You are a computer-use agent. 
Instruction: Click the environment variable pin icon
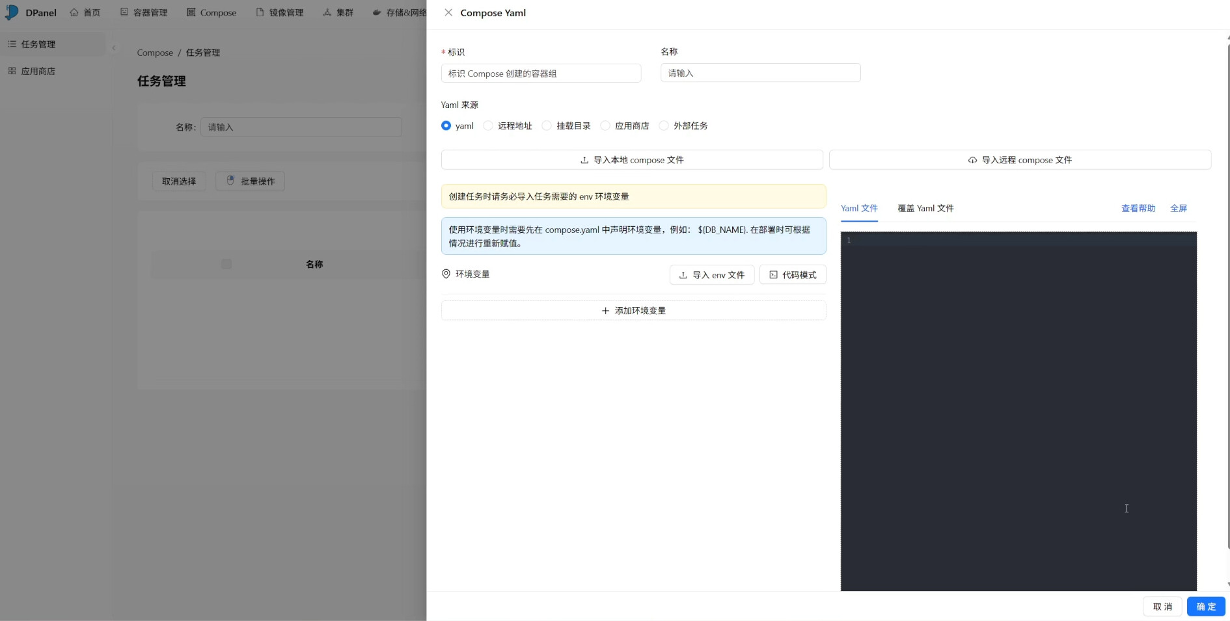(446, 274)
